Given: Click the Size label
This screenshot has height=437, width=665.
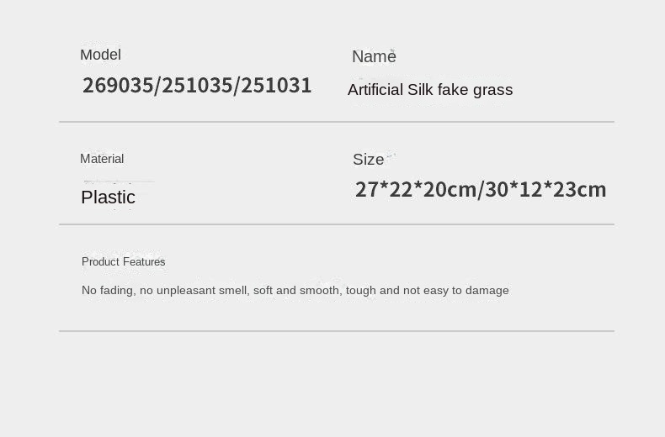Looking at the screenshot, I should 368,160.
